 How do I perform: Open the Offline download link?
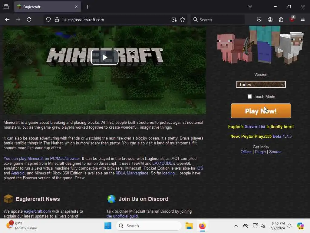coord(246,152)
